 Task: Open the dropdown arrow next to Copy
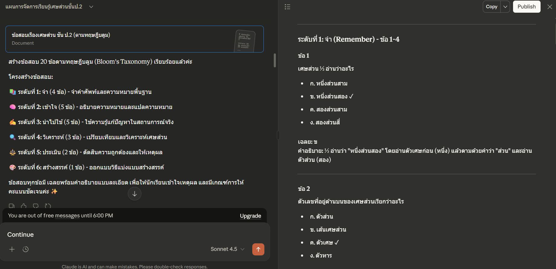click(x=505, y=7)
